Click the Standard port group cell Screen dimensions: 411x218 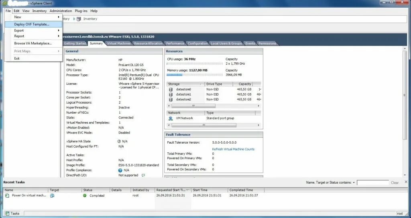pos(220,118)
